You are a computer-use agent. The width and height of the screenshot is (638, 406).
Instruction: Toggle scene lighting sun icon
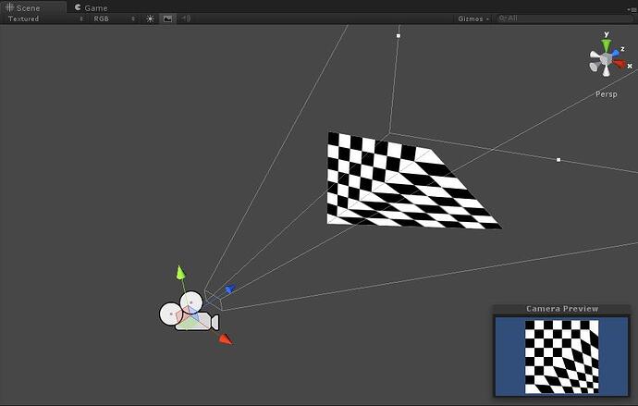point(150,18)
